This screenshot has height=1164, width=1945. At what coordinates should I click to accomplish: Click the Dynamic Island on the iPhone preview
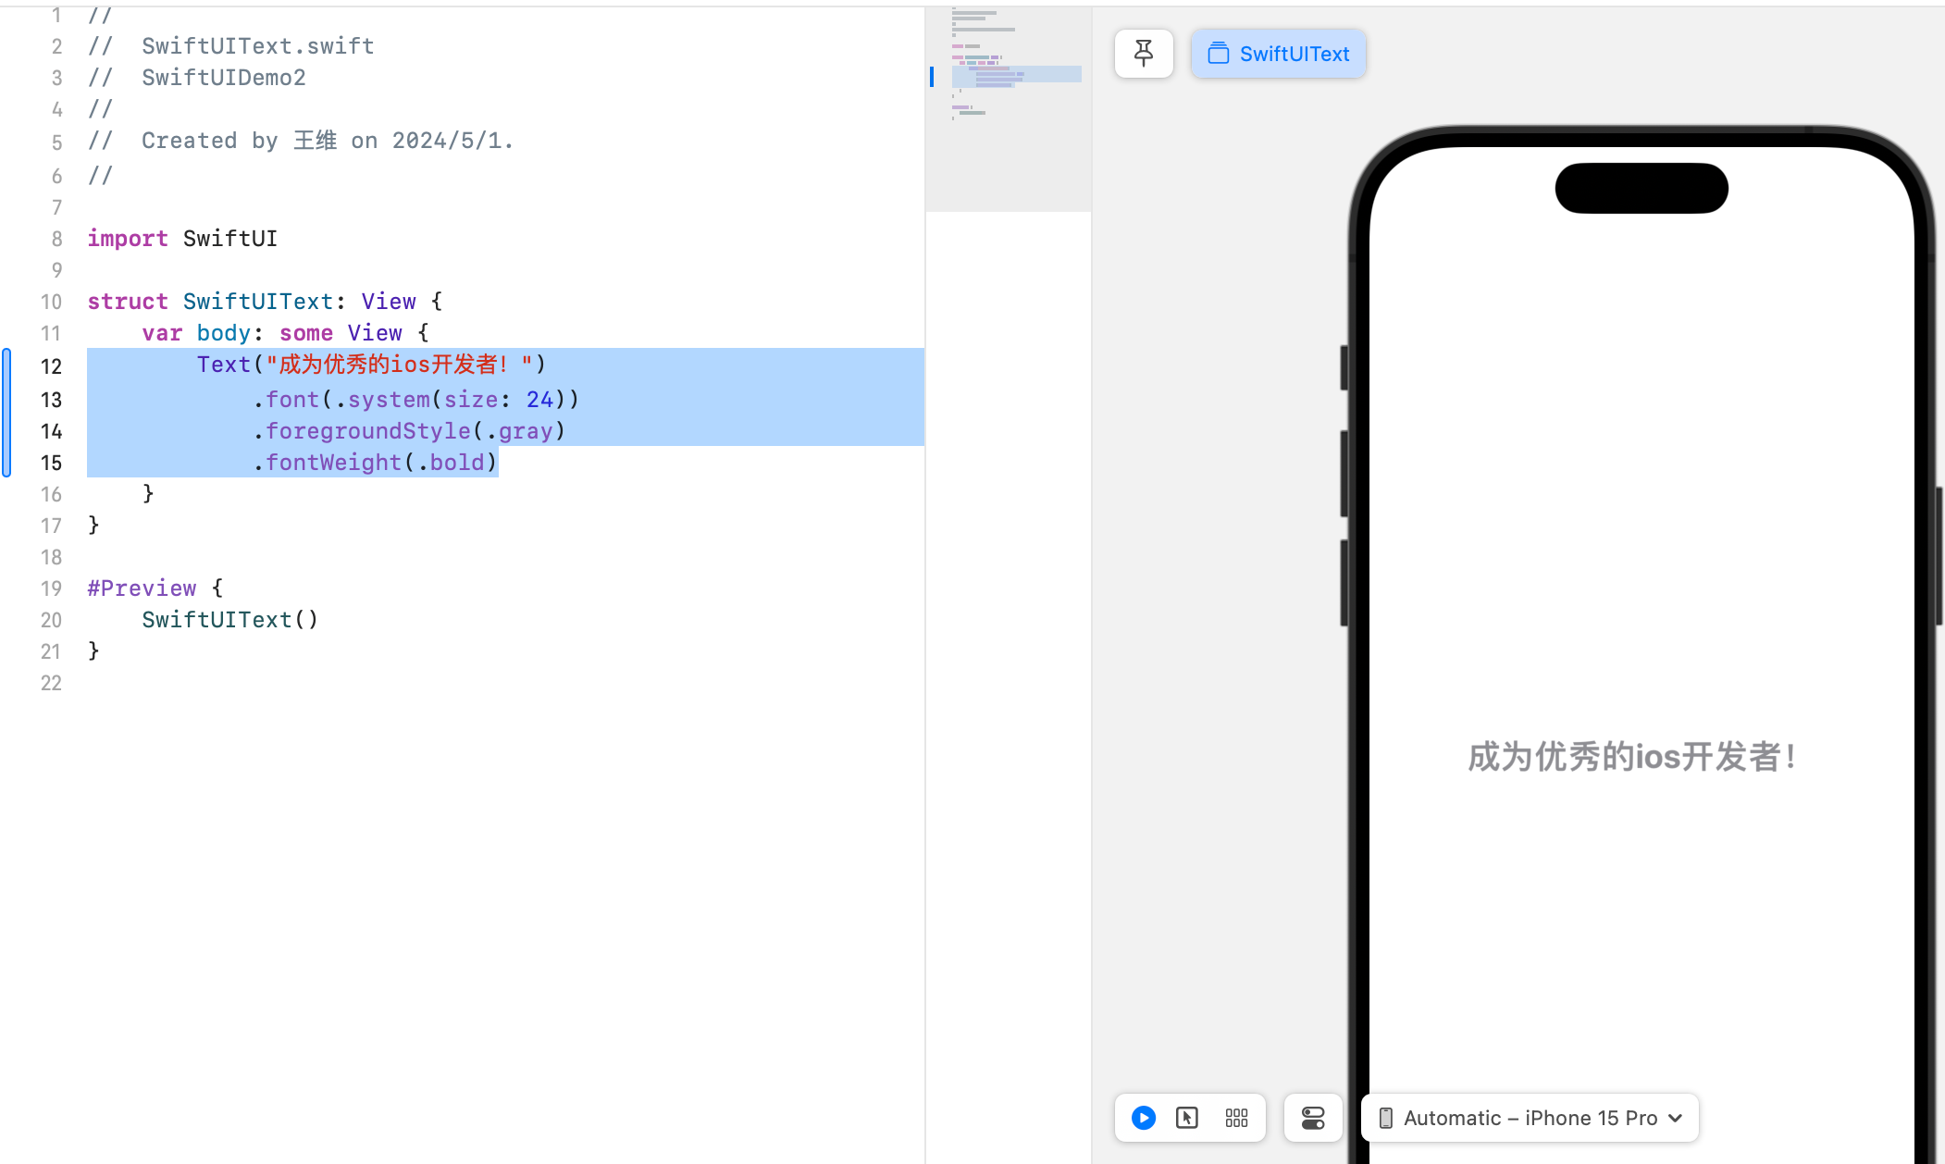click(x=1641, y=189)
